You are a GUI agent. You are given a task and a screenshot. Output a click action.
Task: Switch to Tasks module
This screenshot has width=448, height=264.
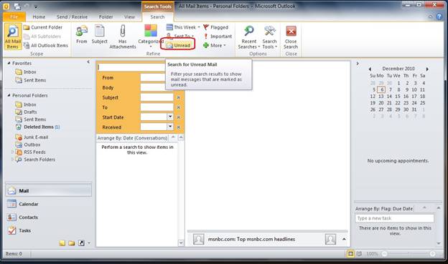point(49,230)
